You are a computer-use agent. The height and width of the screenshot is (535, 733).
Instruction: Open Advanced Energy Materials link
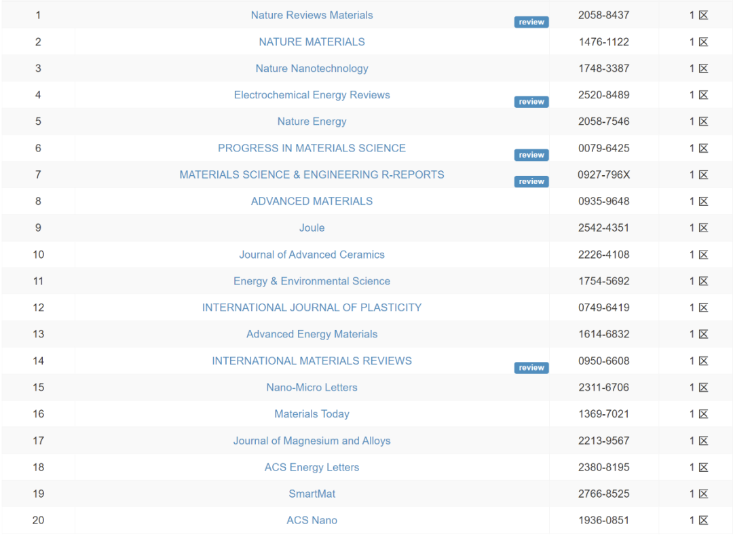(312, 334)
